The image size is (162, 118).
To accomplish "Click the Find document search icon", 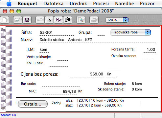I will pyautogui.click(x=81, y=20).
